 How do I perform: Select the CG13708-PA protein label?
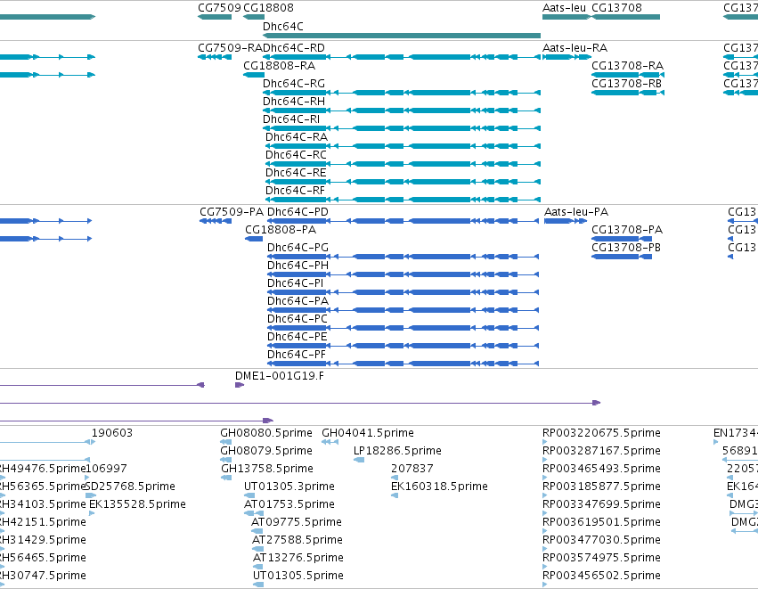click(x=627, y=230)
